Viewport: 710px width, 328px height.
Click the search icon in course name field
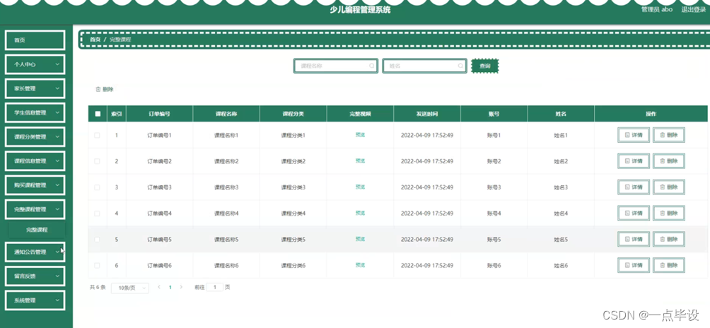coord(372,66)
